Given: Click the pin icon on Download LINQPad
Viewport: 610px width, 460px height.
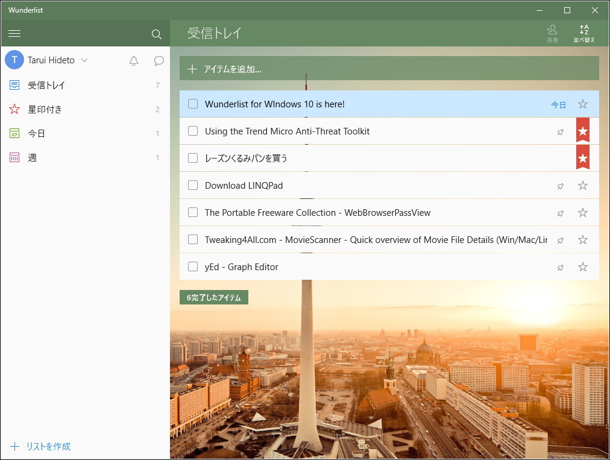Looking at the screenshot, I should [560, 186].
